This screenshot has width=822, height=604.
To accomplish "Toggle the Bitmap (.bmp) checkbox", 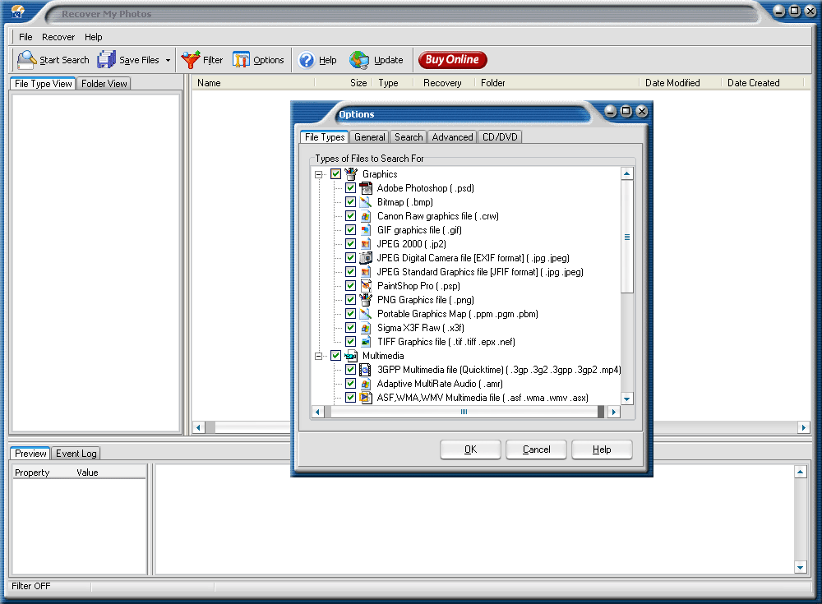I will (351, 202).
